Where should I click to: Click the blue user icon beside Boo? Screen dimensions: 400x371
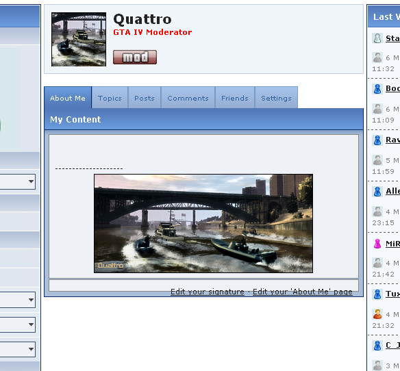(x=377, y=89)
